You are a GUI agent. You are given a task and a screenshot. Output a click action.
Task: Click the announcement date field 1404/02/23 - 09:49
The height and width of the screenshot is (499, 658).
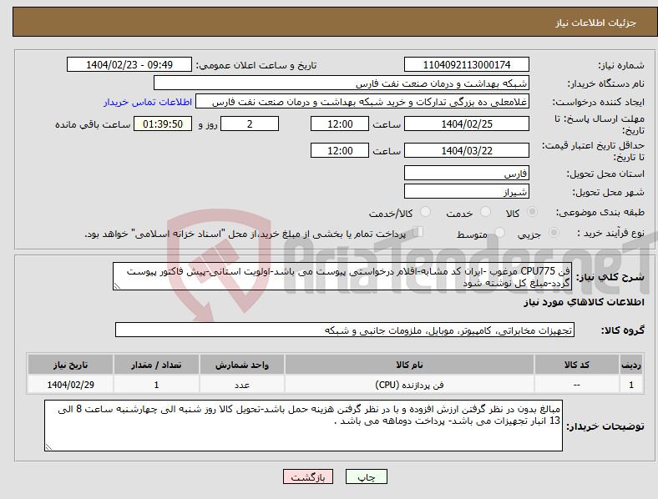[129, 65]
